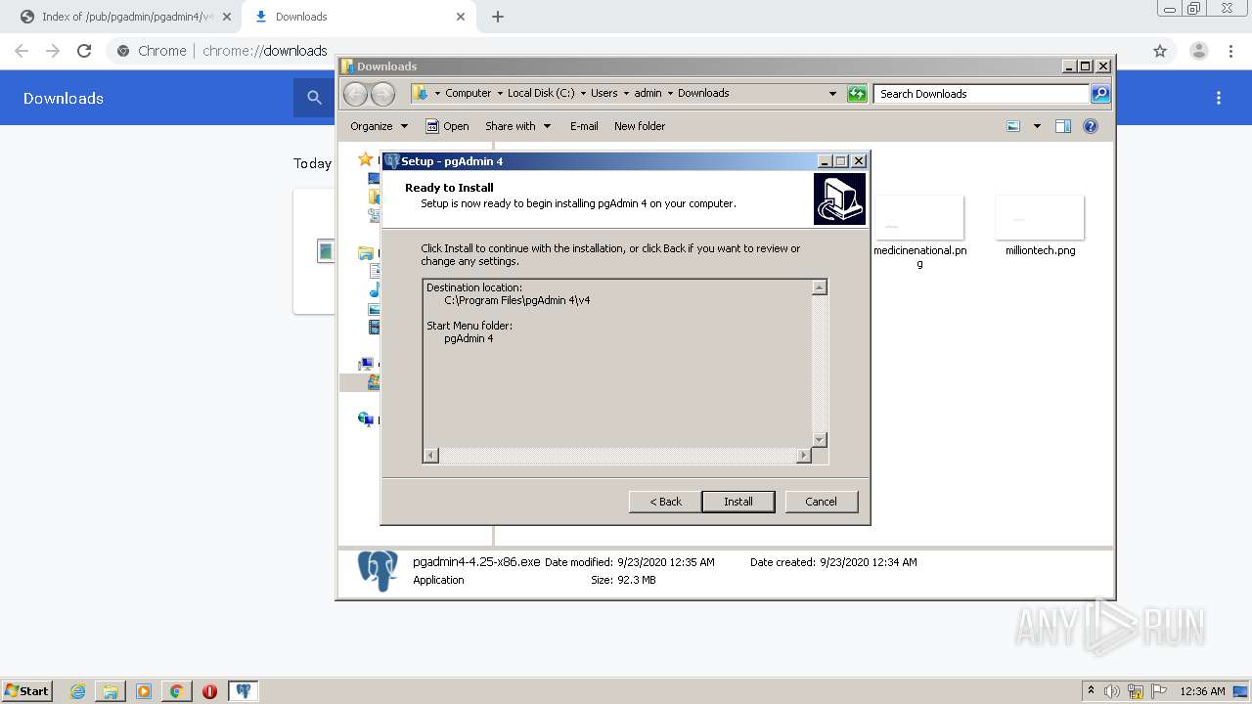Click the volume speaker tray icon
The height and width of the screenshot is (704, 1252).
(1112, 691)
